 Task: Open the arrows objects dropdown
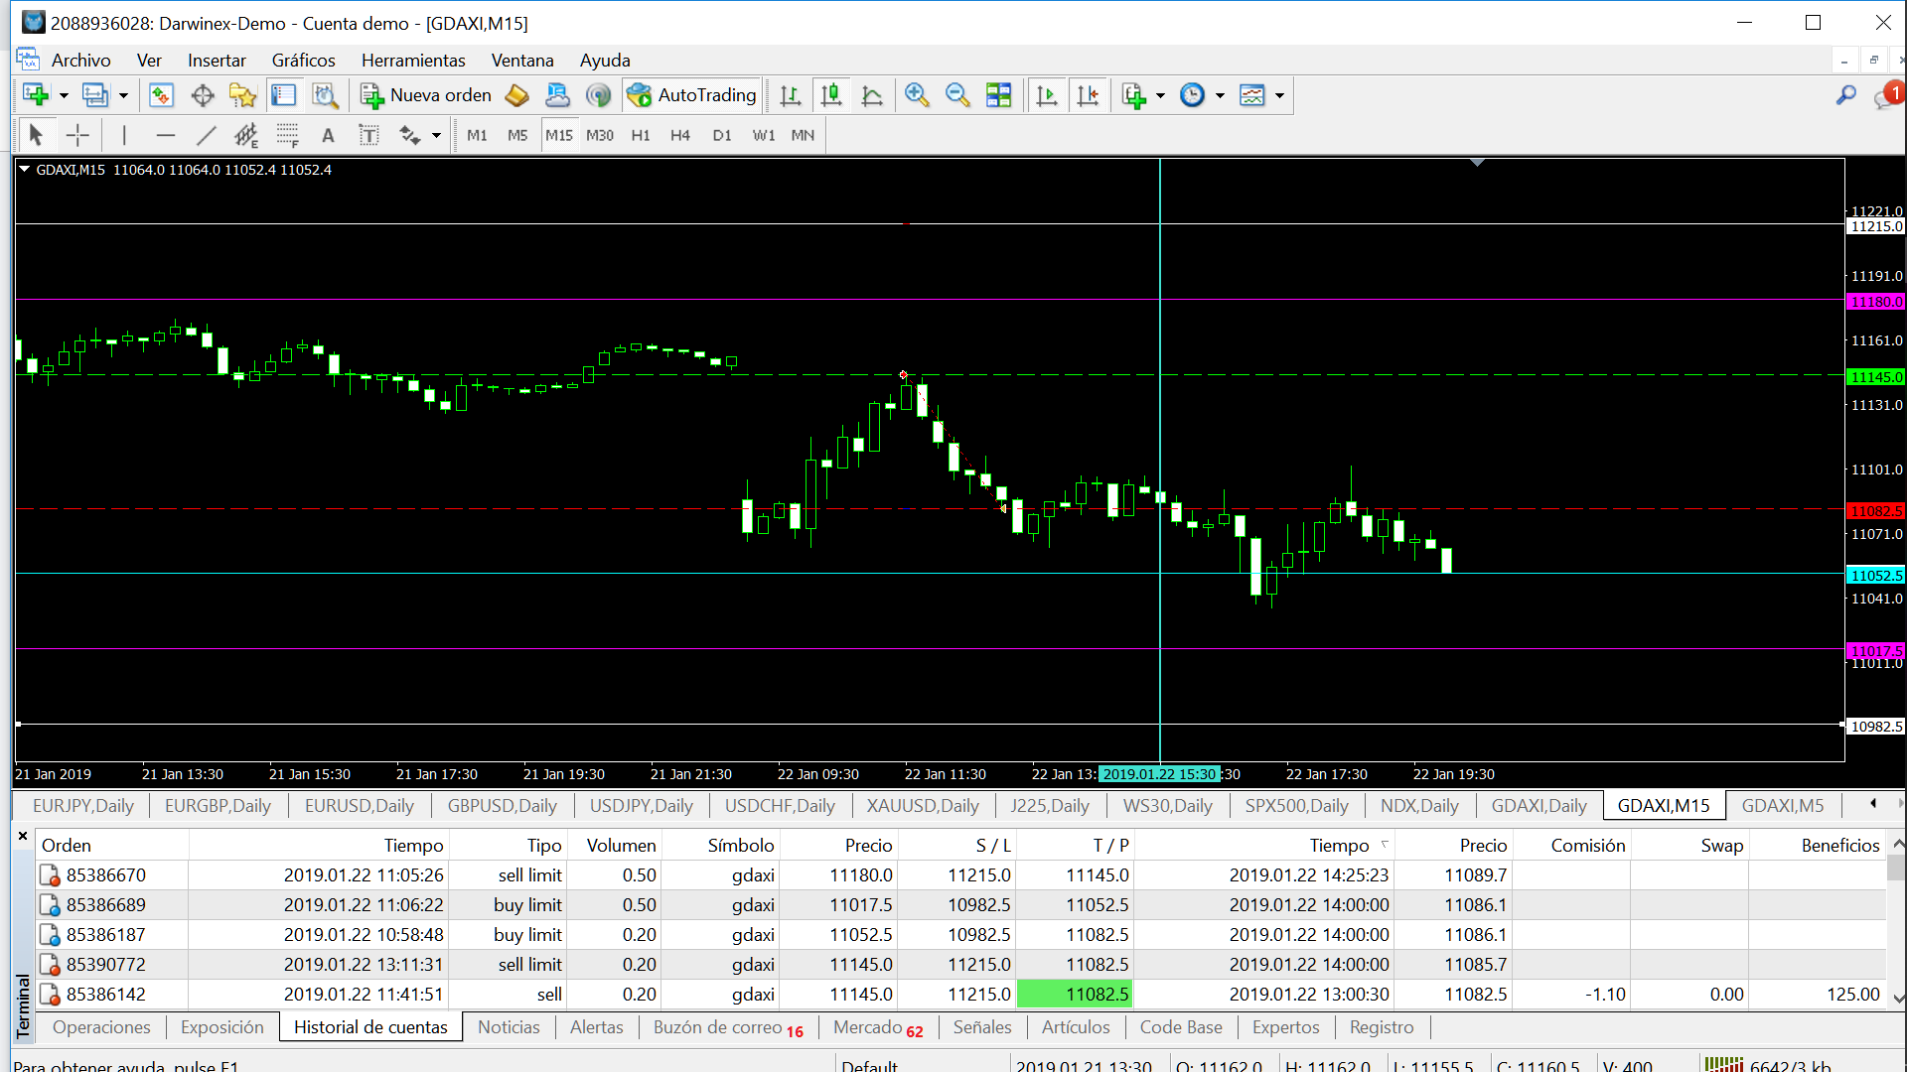pyautogui.click(x=436, y=135)
